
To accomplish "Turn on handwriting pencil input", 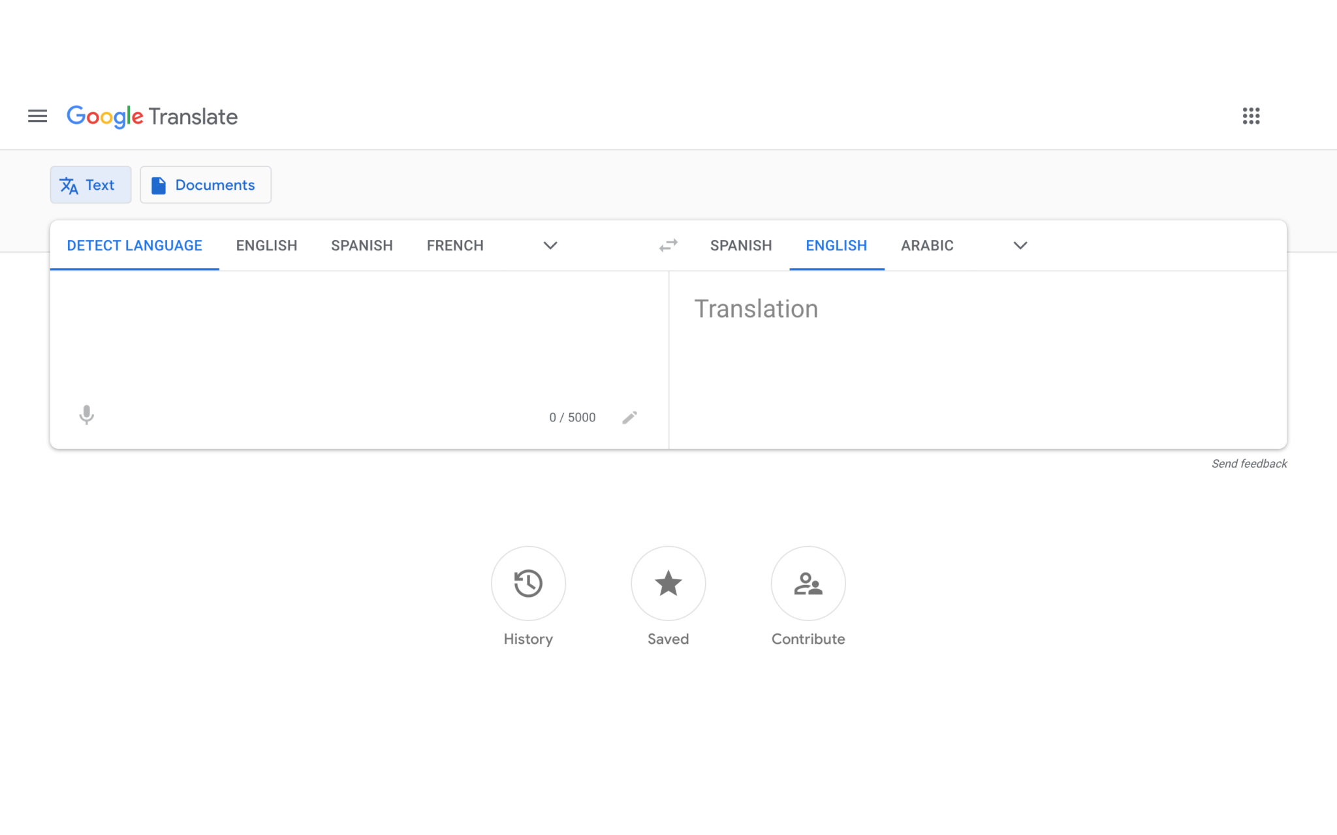I will [629, 417].
